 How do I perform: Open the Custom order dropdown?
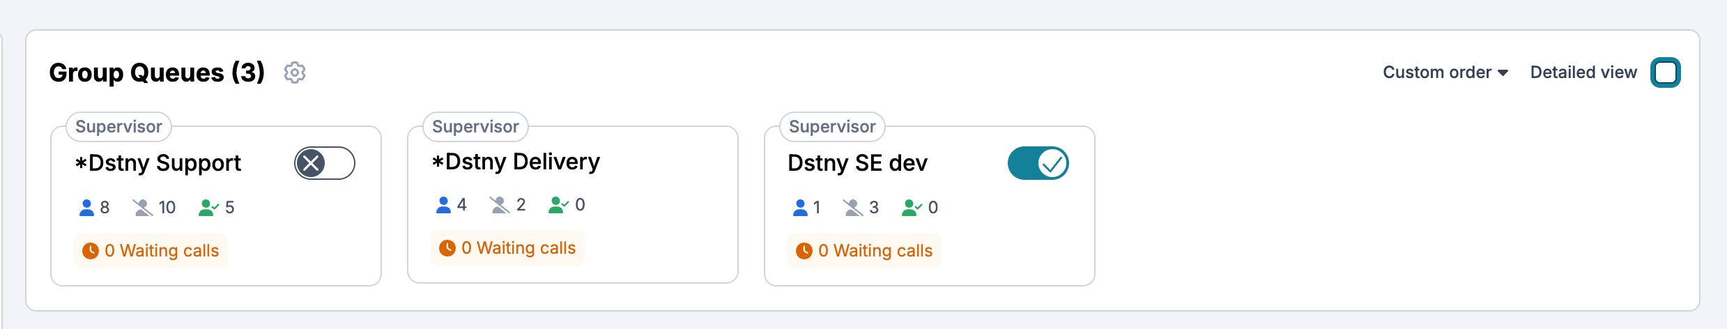click(1445, 72)
